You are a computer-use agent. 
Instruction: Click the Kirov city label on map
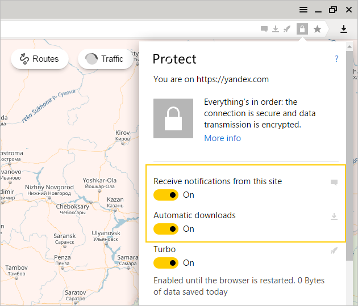pyautogui.click(x=123, y=135)
